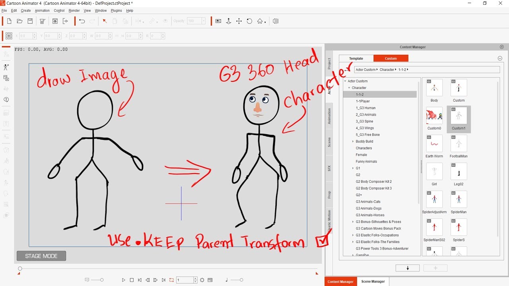
Task: Collapse the Character tree node
Action: 349,88
